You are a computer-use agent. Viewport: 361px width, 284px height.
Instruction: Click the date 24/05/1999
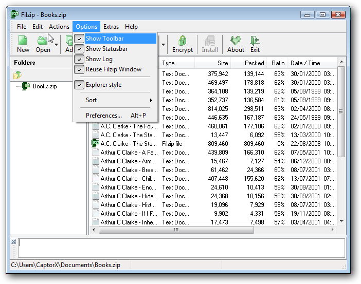click(x=305, y=118)
